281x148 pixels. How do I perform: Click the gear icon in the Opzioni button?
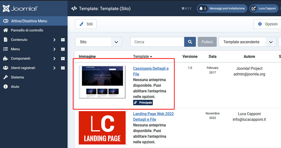[x=260, y=24]
